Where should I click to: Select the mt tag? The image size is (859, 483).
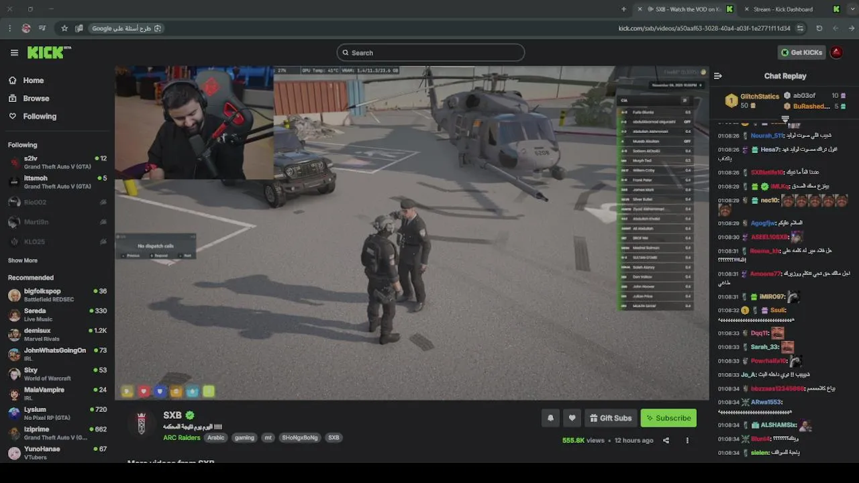[x=268, y=437]
